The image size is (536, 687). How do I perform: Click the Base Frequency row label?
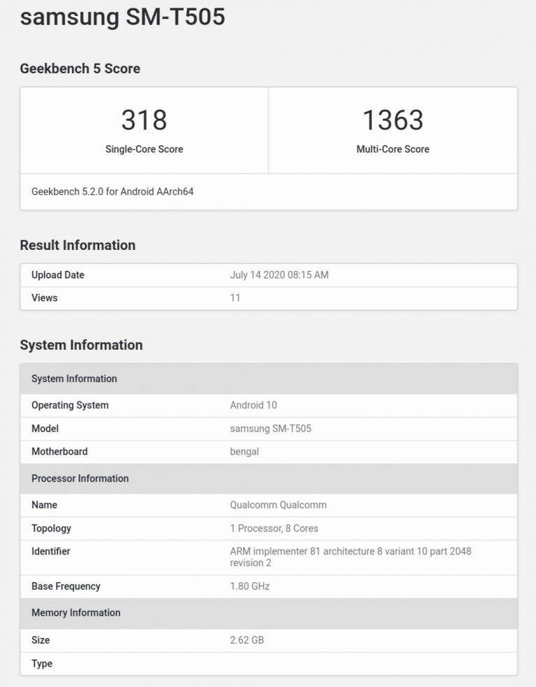pyautogui.click(x=66, y=586)
